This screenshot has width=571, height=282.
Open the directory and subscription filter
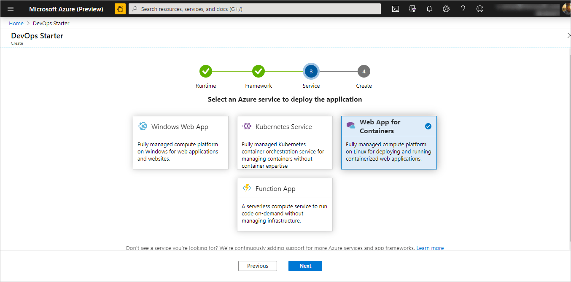(x=412, y=8)
